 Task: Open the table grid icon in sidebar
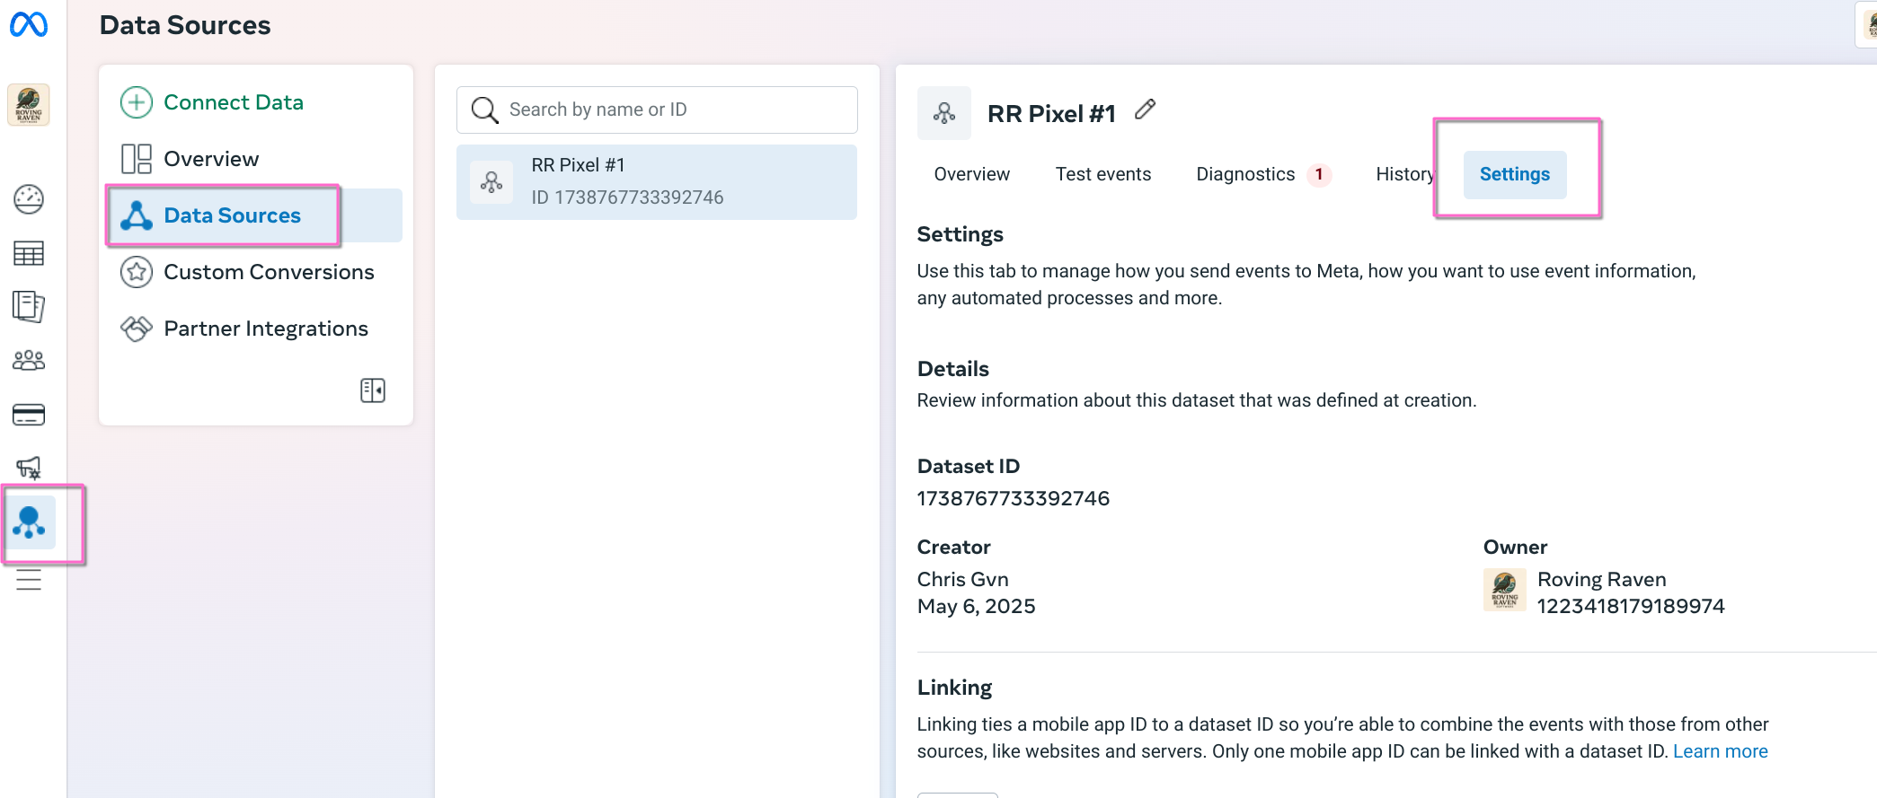29,254
